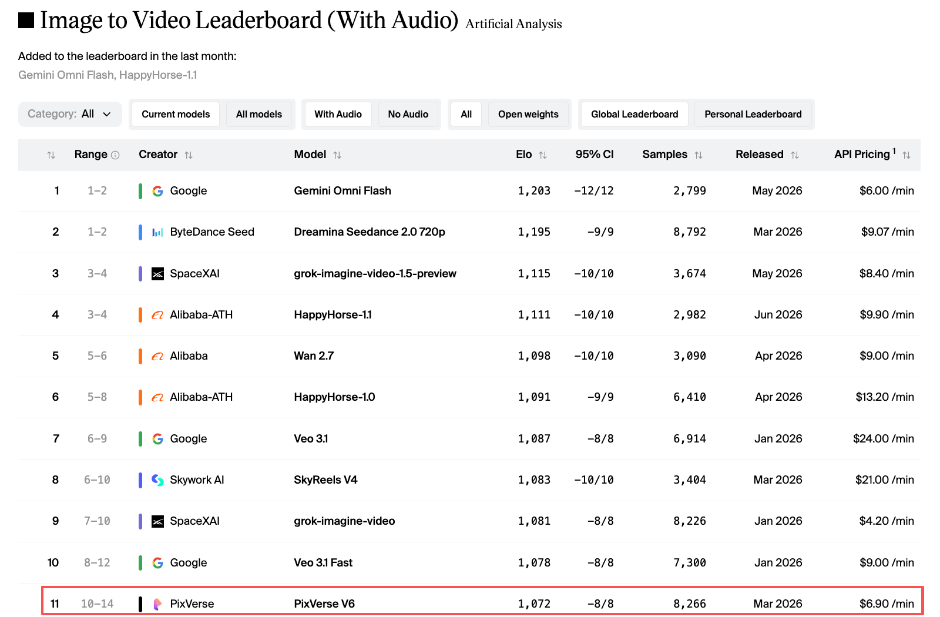
Task: Open the grok-imagine-video-1.5-preview model link
Action: pyautogui.click(x=375, y=274)
